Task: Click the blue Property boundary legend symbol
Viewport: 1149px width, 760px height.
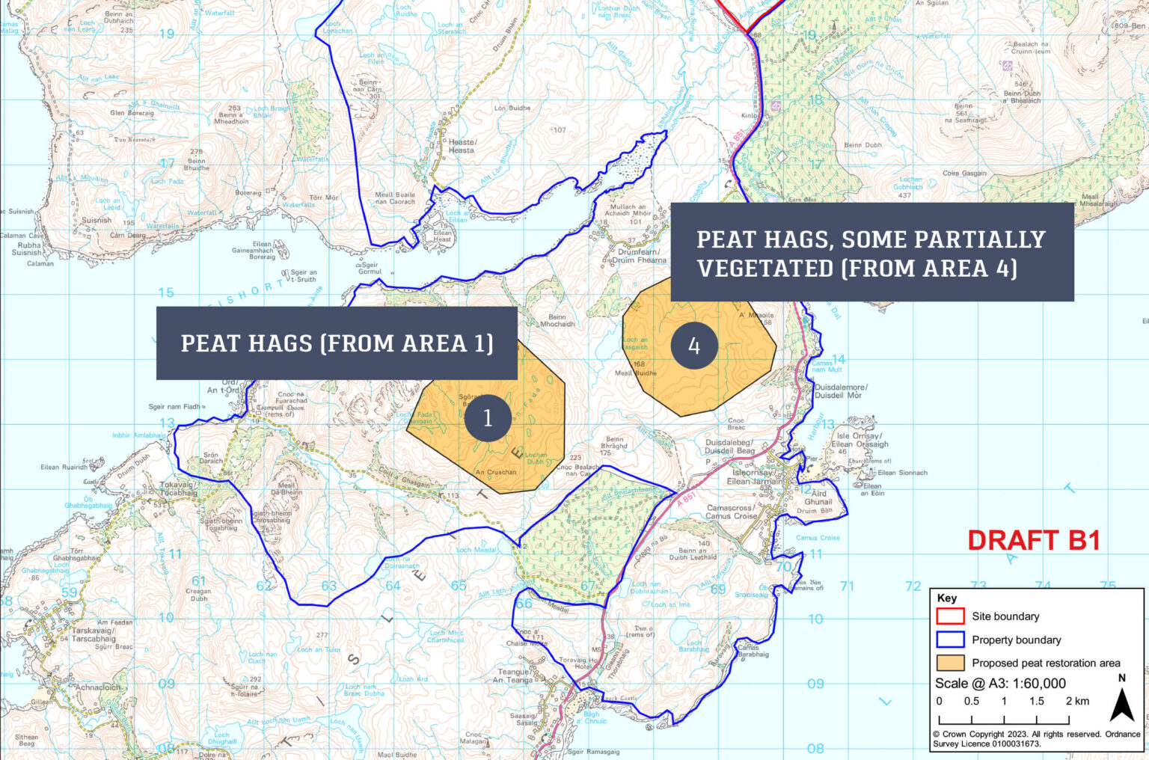Action: point(951,640)
